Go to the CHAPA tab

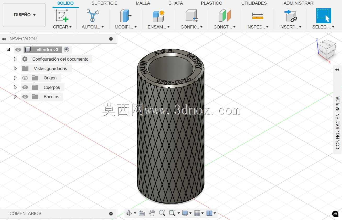point(176,3)
